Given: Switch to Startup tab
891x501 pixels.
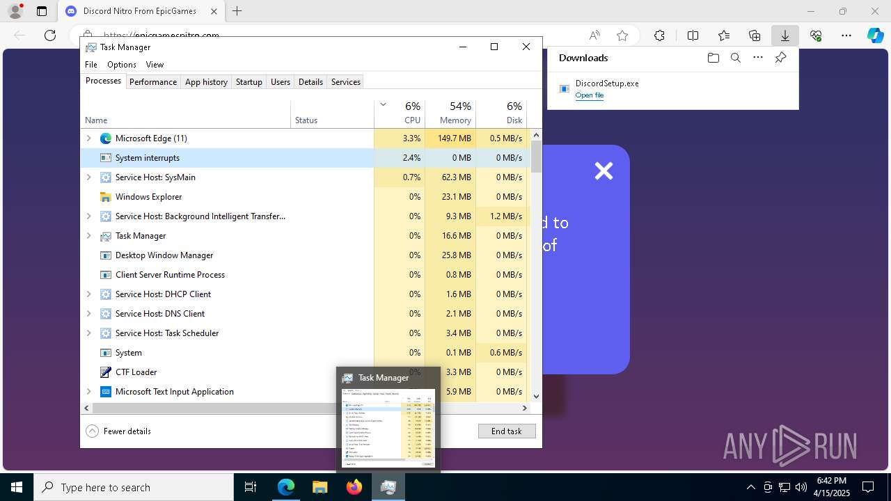Looking at the screenshot, I should click(249, 82).
